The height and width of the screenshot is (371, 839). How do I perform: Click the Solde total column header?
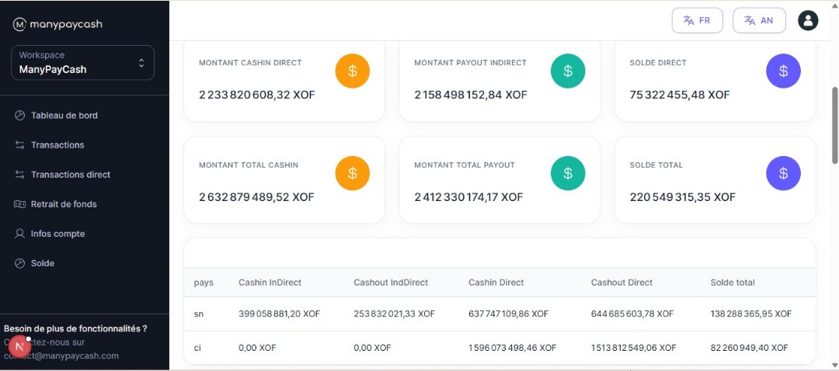click(732, 283)
